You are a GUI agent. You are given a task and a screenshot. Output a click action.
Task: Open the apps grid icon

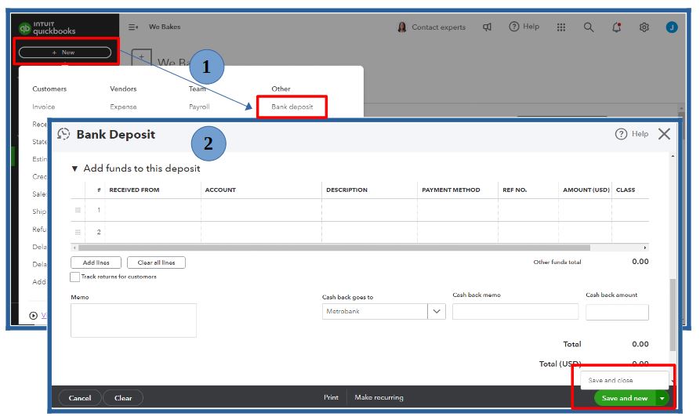pos(561,27)
